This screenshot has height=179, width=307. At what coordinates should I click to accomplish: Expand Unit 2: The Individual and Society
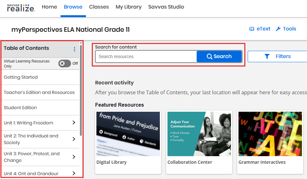click(x=74, y=139)
